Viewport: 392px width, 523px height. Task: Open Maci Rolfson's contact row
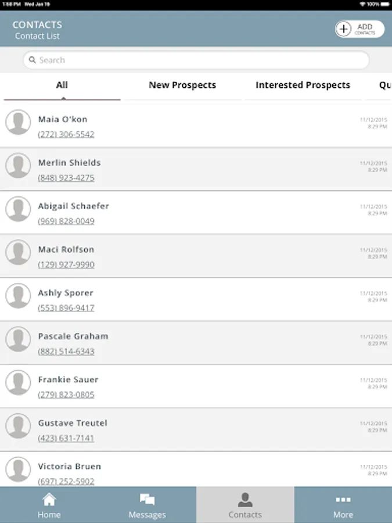pos(197,256)
